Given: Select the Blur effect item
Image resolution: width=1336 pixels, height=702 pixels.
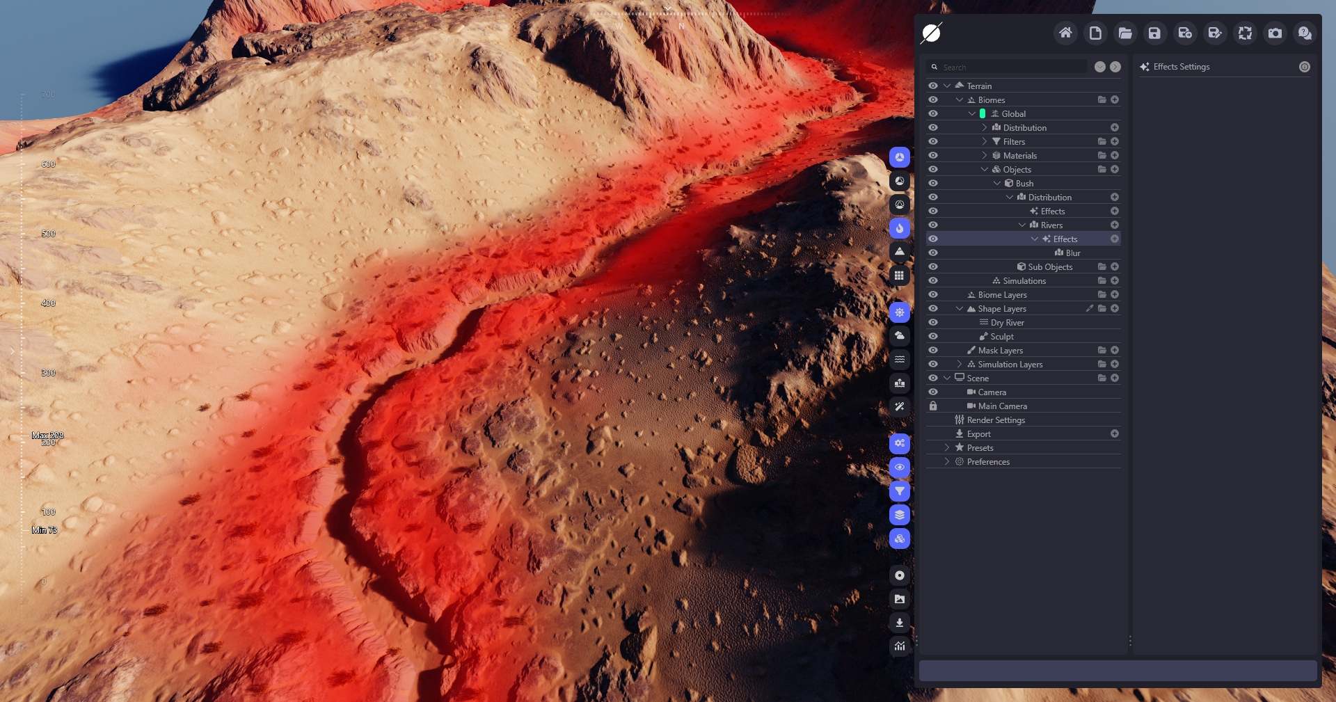Looking at the screenshot, I should point(1072,253).
